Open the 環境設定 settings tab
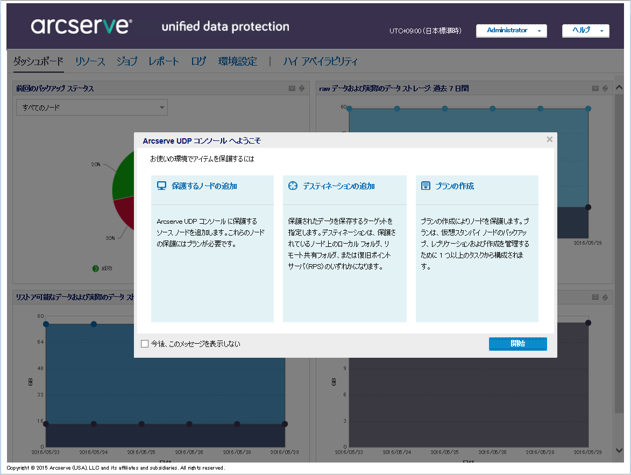Viewport: 631px width, 475px height. 237,61
